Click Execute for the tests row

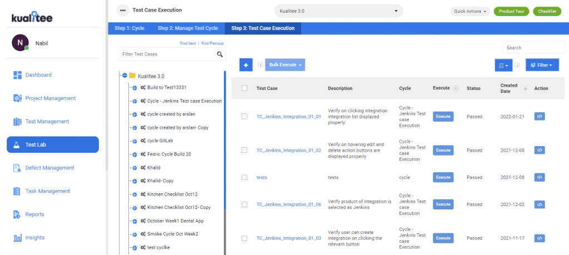[443, 177]
